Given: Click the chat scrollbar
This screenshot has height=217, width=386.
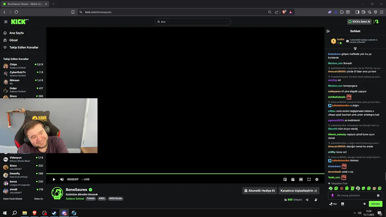Looking at the screenshot, I should (385, 176).
